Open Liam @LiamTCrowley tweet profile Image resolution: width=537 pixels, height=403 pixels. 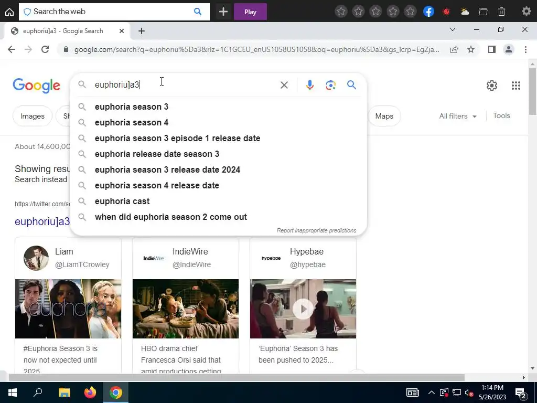68,258
